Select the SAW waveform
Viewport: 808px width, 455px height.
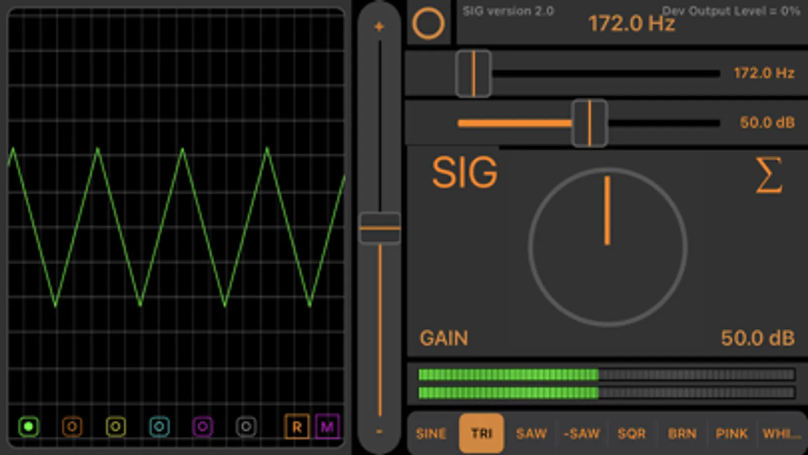pos(531,434)
